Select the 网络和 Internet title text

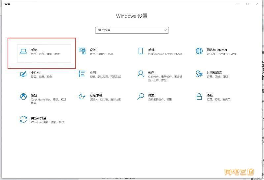217,50
